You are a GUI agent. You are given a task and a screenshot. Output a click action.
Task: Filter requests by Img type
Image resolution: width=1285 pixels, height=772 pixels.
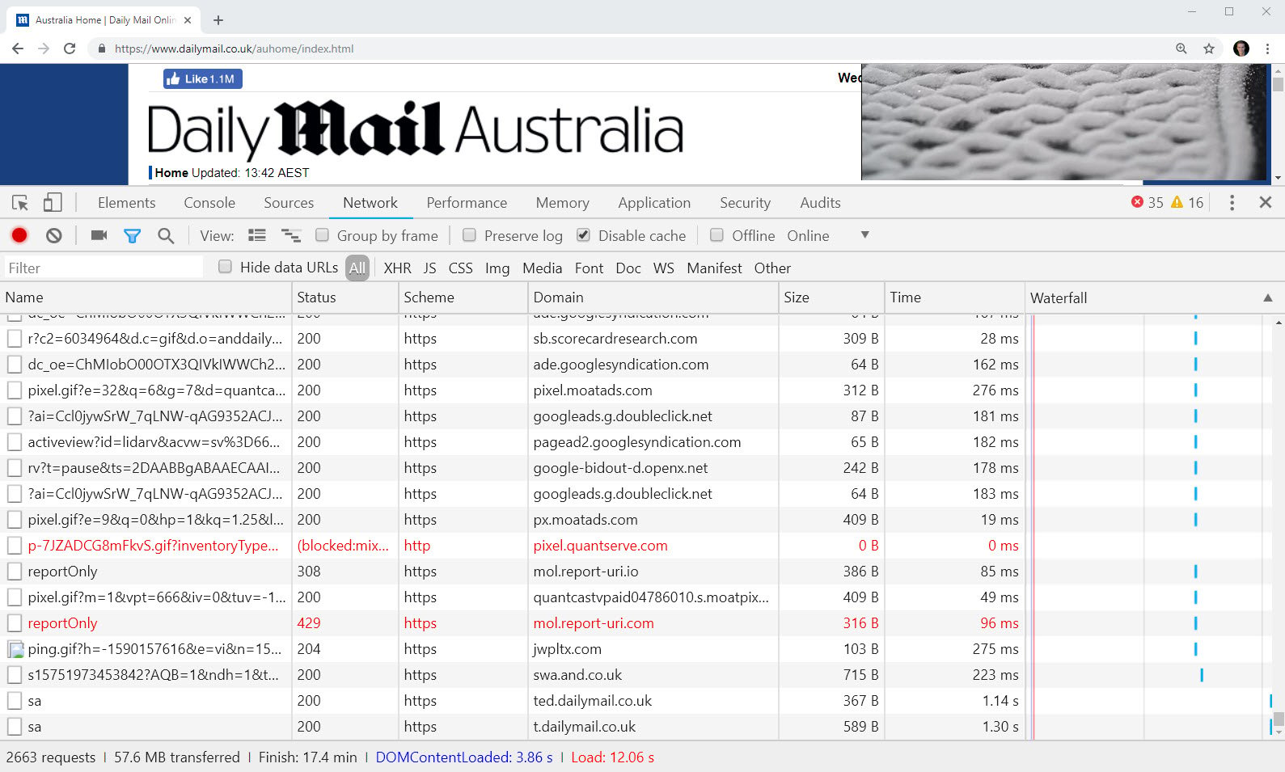[497, 268]
